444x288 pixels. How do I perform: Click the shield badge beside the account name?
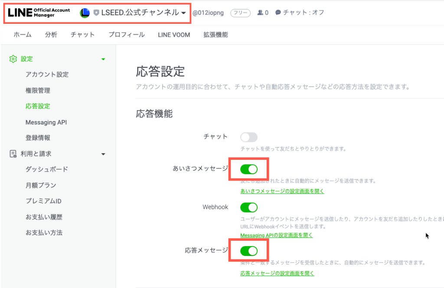click(96, 13)
